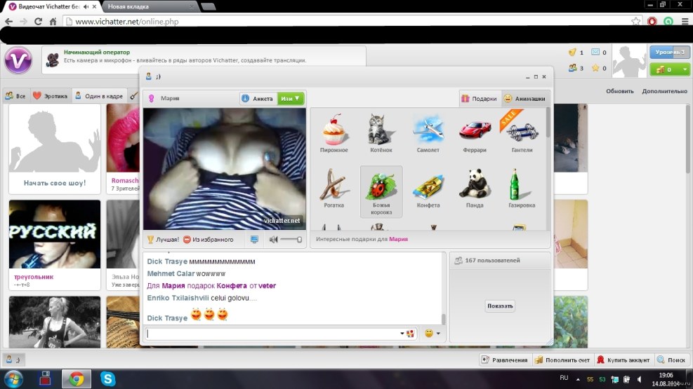Open the Windows Start menu
This screenshot has width=693, height=389.
pyautogui.click(x=14, y=379)
